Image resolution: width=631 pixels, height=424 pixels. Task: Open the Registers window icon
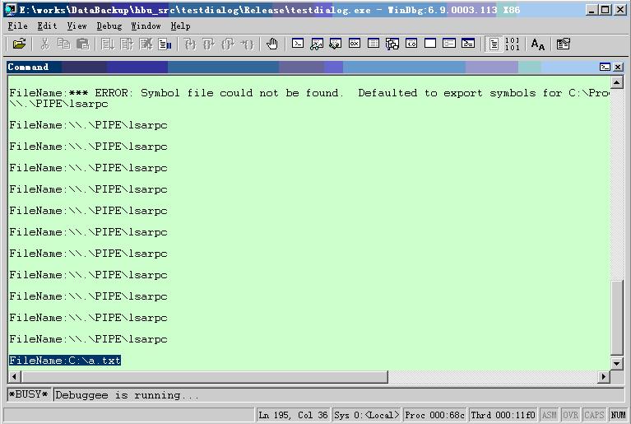[354, 44]
